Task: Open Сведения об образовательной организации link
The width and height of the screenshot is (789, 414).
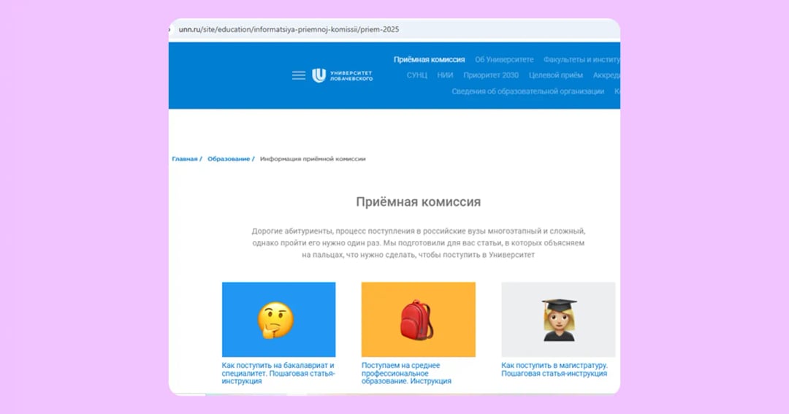Action: point(528,91)
